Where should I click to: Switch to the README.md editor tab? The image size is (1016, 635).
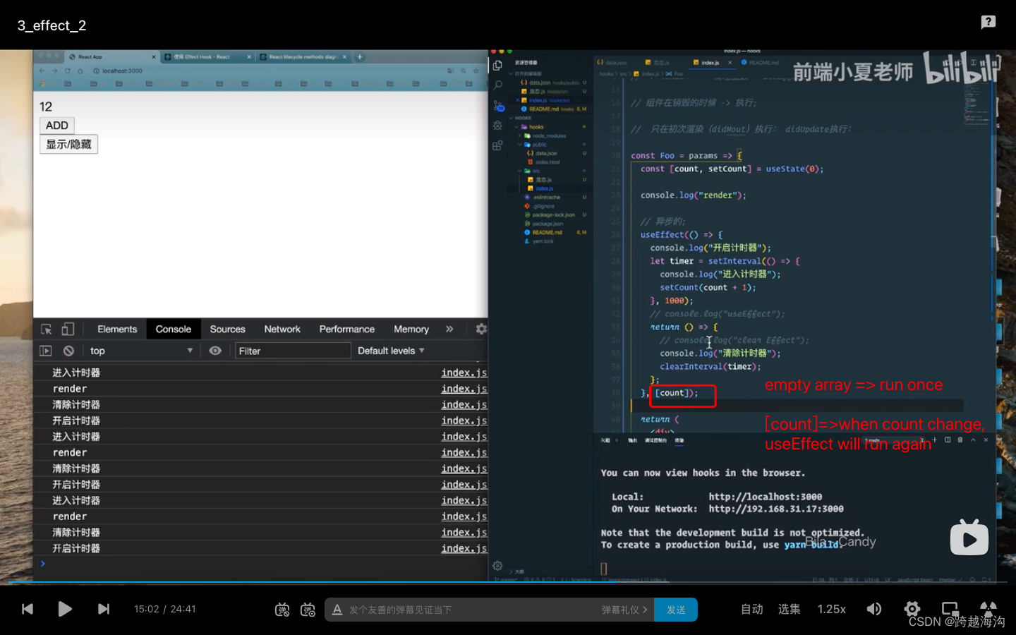point(760,63)
